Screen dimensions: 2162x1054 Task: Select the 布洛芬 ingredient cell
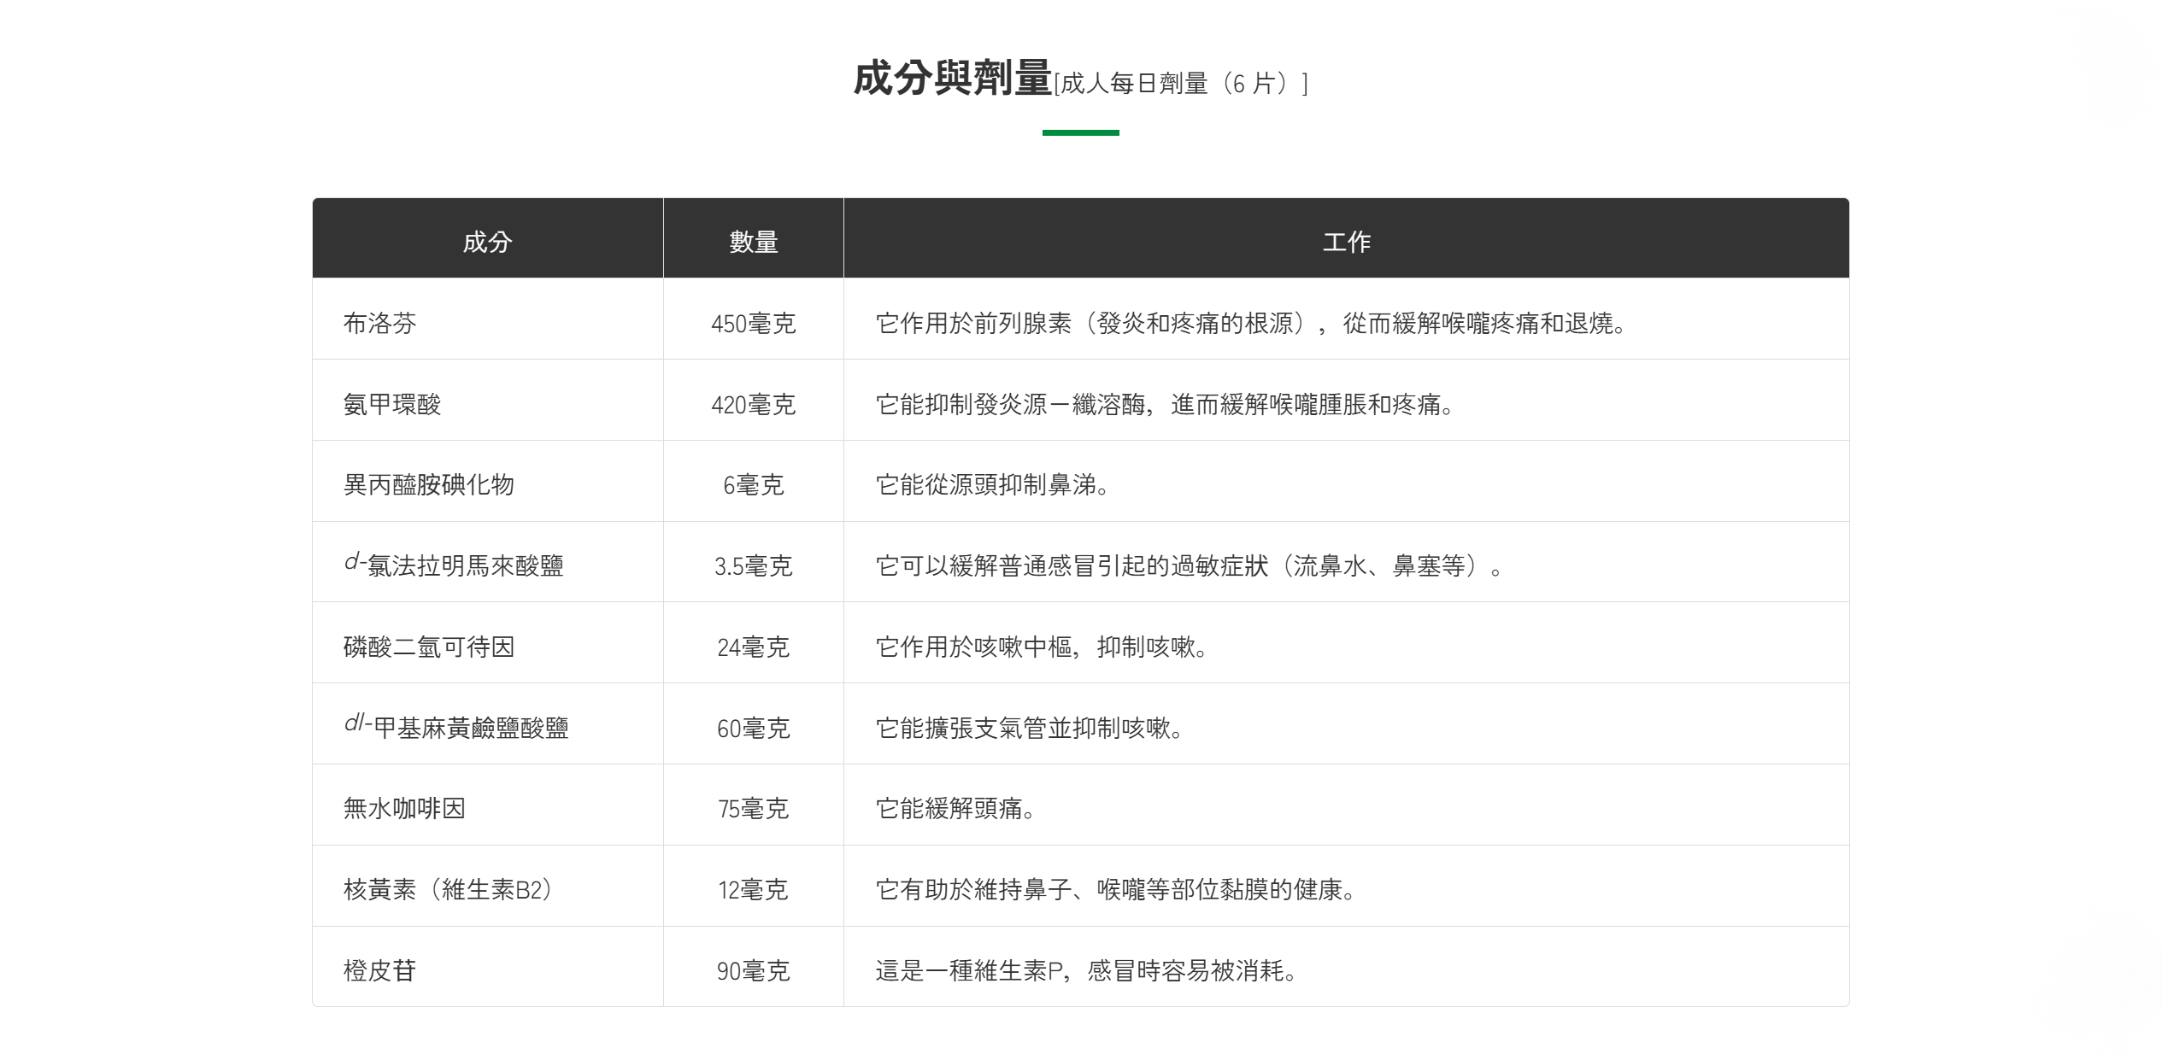pos(379,323)
